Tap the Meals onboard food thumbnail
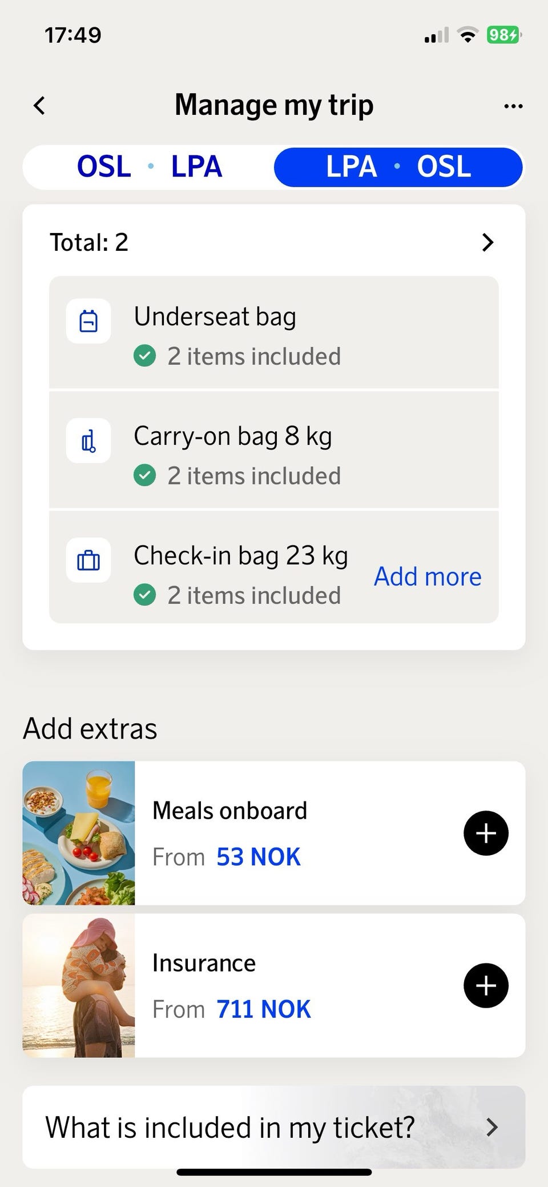Viewport: 548px width, 1187px height. click(x=79, y=833)
